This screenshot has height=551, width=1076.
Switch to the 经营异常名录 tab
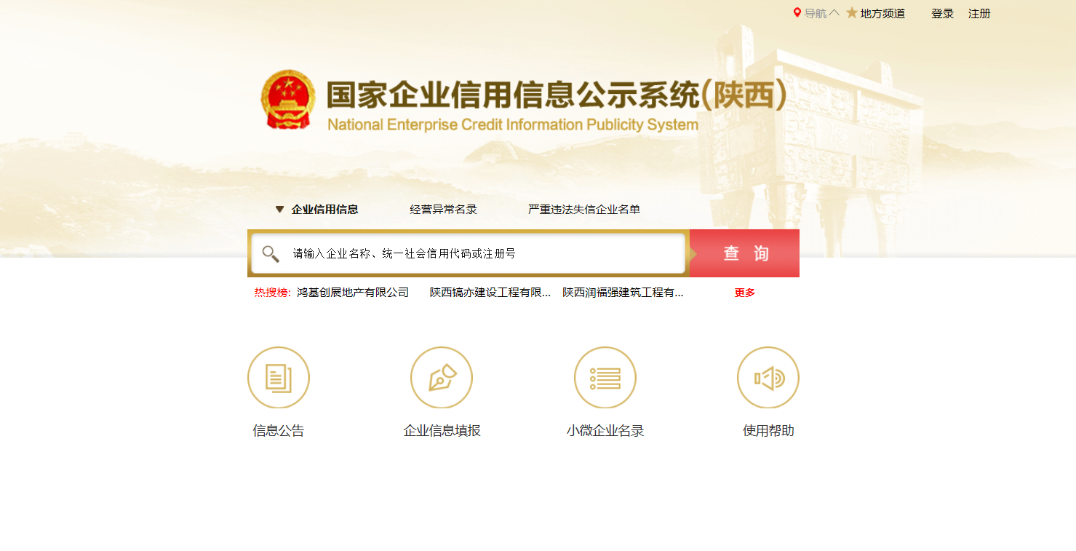point(443,210)
